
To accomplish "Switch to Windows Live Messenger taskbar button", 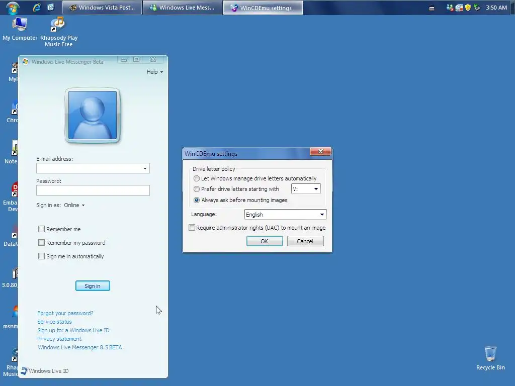I will [182, 8].
